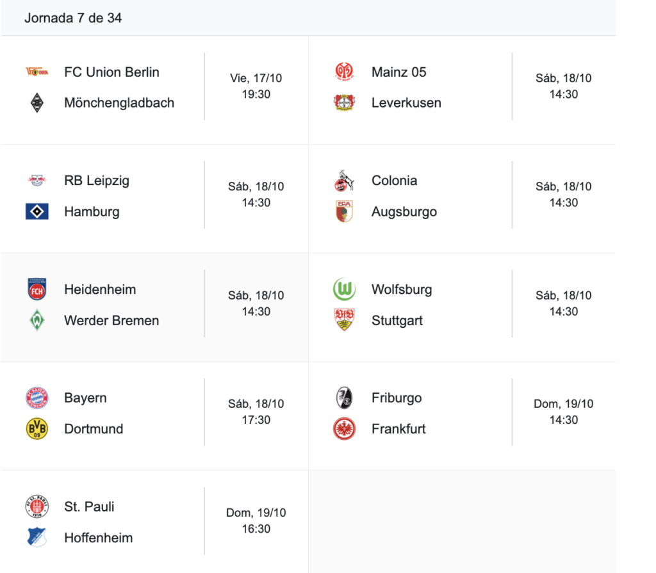Viewport: 656px width, 573px height.
Task: Click the Frankfurt eagle crest
Action: pos(344,428)
